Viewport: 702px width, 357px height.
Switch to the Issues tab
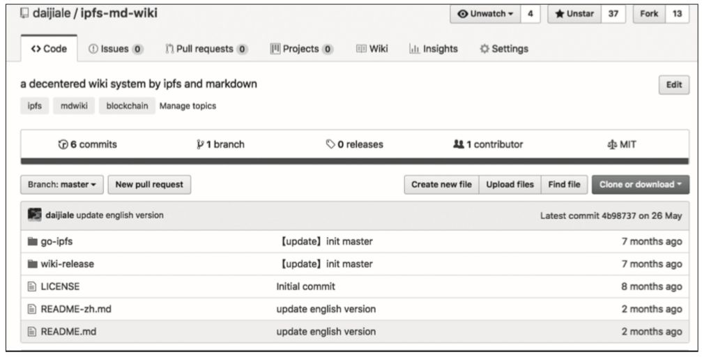(116, 49)
